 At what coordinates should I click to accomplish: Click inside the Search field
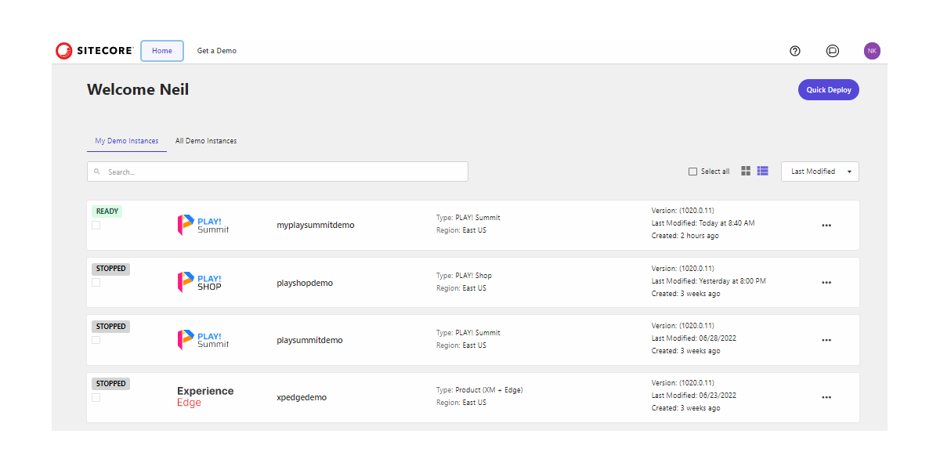coord(277,171)
